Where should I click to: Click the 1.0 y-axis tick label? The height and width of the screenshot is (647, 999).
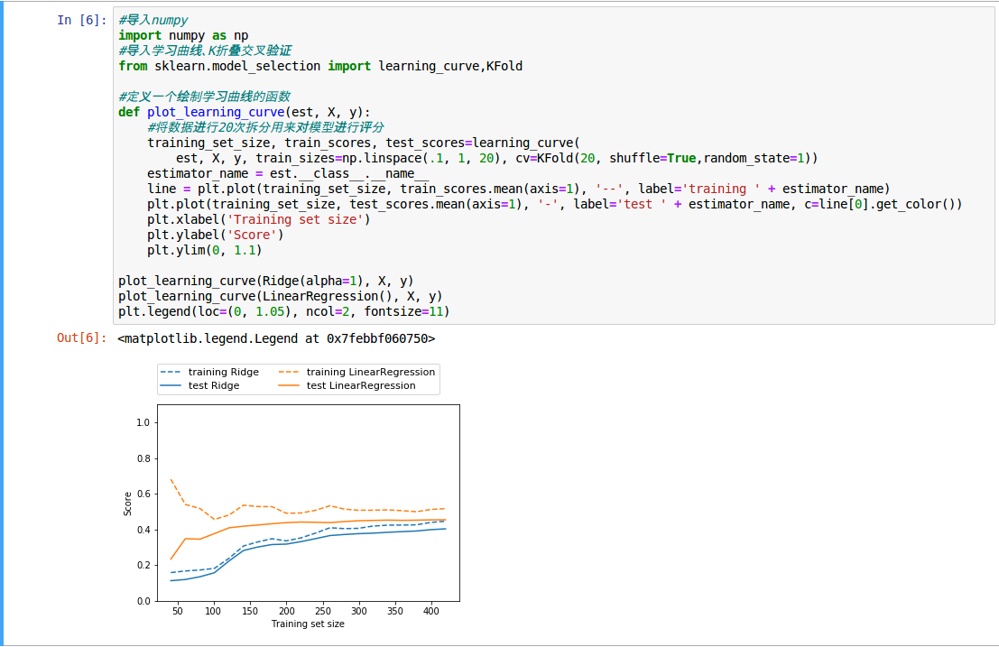143,422
